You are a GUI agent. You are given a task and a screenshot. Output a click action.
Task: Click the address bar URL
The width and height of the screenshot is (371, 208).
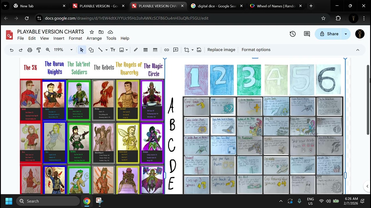(x=127, y=18)
